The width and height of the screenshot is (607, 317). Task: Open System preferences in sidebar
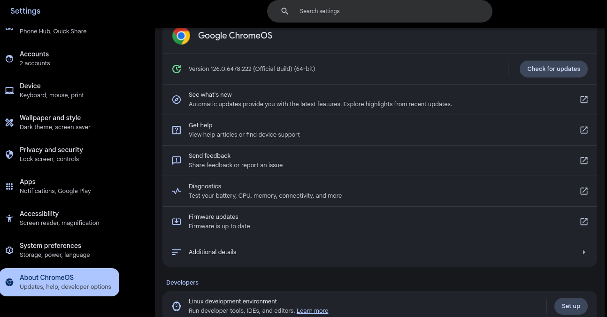pos(50,250)
